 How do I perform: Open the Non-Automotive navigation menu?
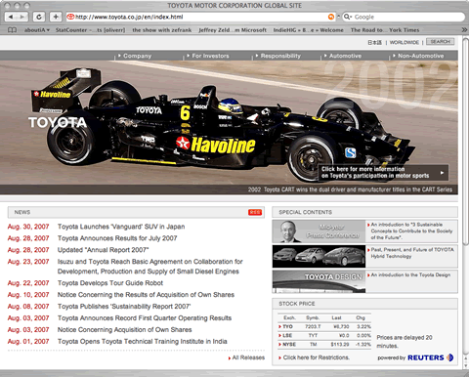pyautogui.click(x=418, y=56)
